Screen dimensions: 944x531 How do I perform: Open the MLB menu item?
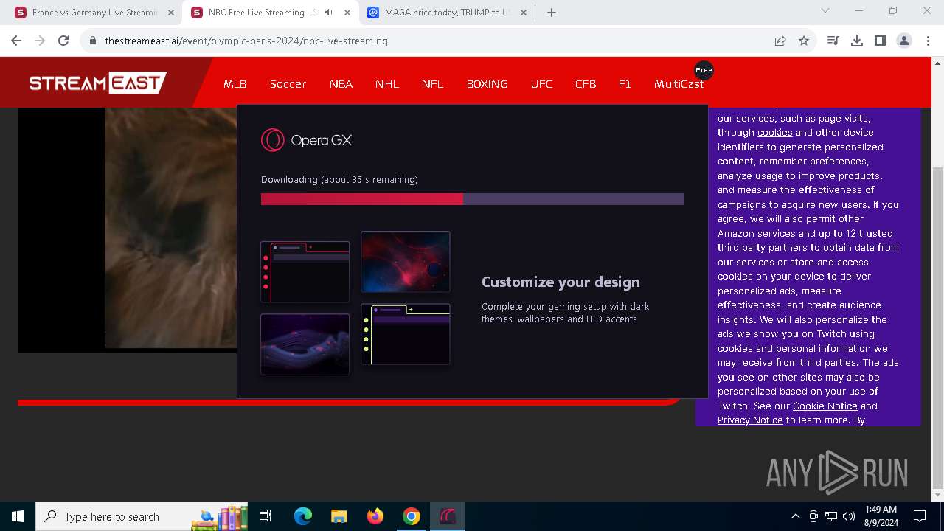[x=235, y=84]
